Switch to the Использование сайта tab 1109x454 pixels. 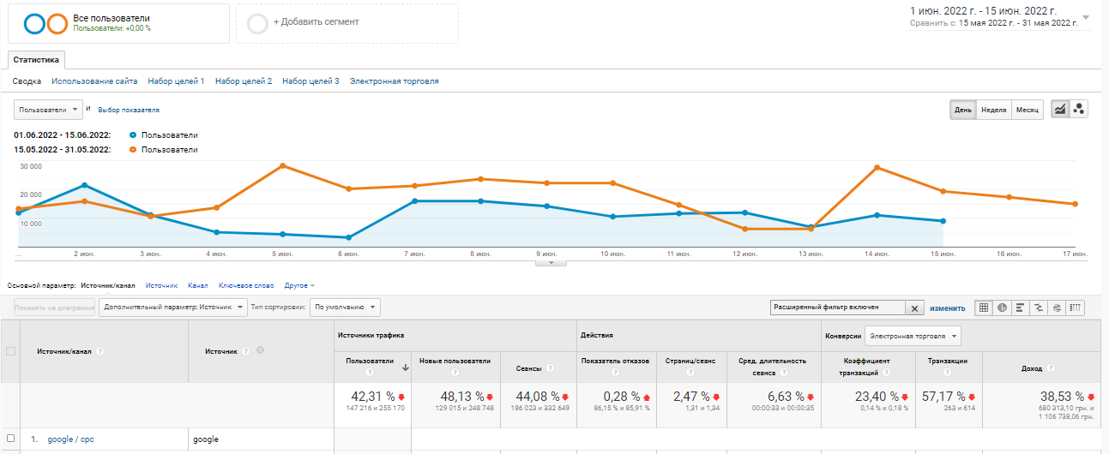(x=94, y=81)
